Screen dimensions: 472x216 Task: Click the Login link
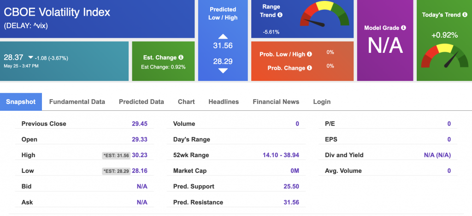322,102
